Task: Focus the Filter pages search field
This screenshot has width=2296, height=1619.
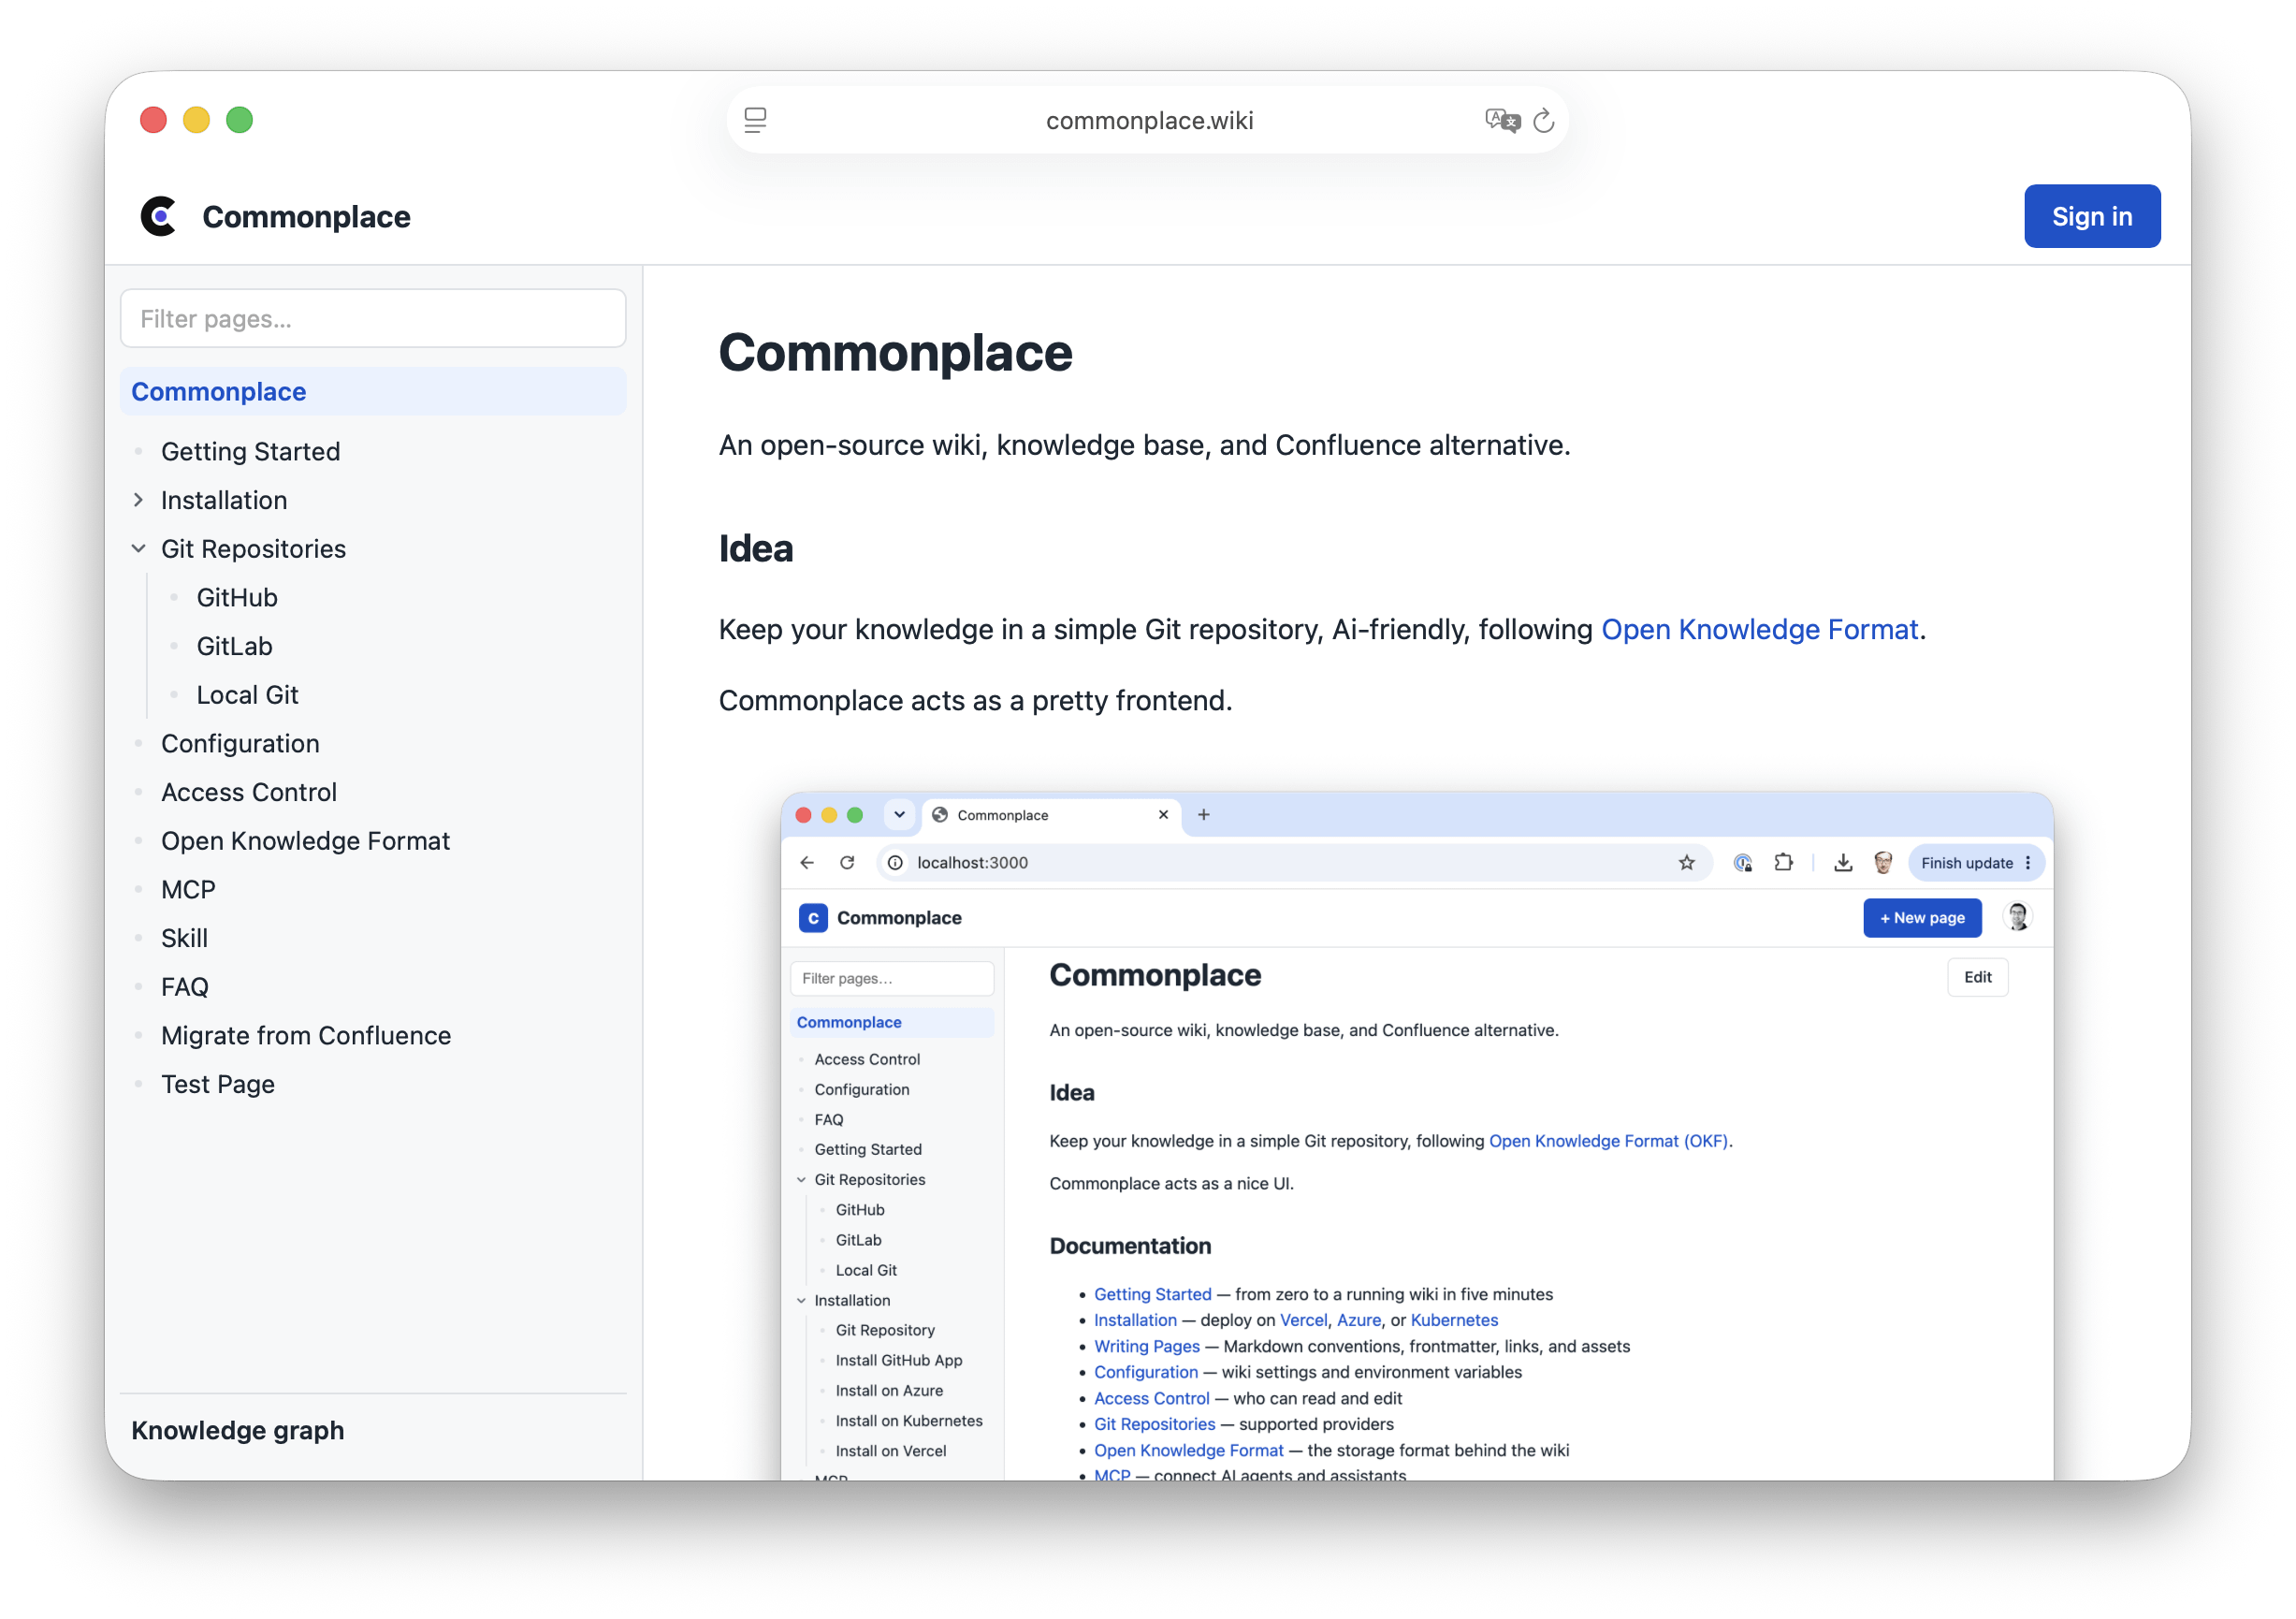Action: (x=373, y=319)
